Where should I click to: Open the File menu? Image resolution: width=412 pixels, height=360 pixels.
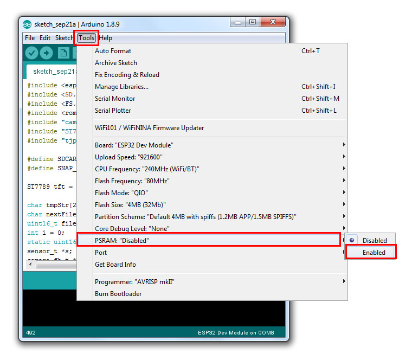(x=30, y=38)
